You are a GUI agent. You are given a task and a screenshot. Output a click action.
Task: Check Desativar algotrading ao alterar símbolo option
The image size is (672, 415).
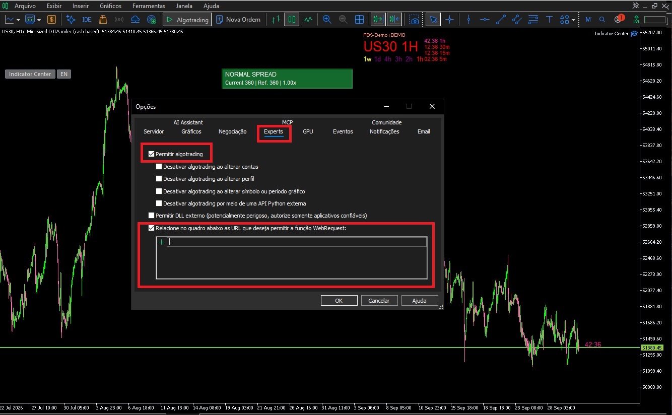[x=159, y=191]
